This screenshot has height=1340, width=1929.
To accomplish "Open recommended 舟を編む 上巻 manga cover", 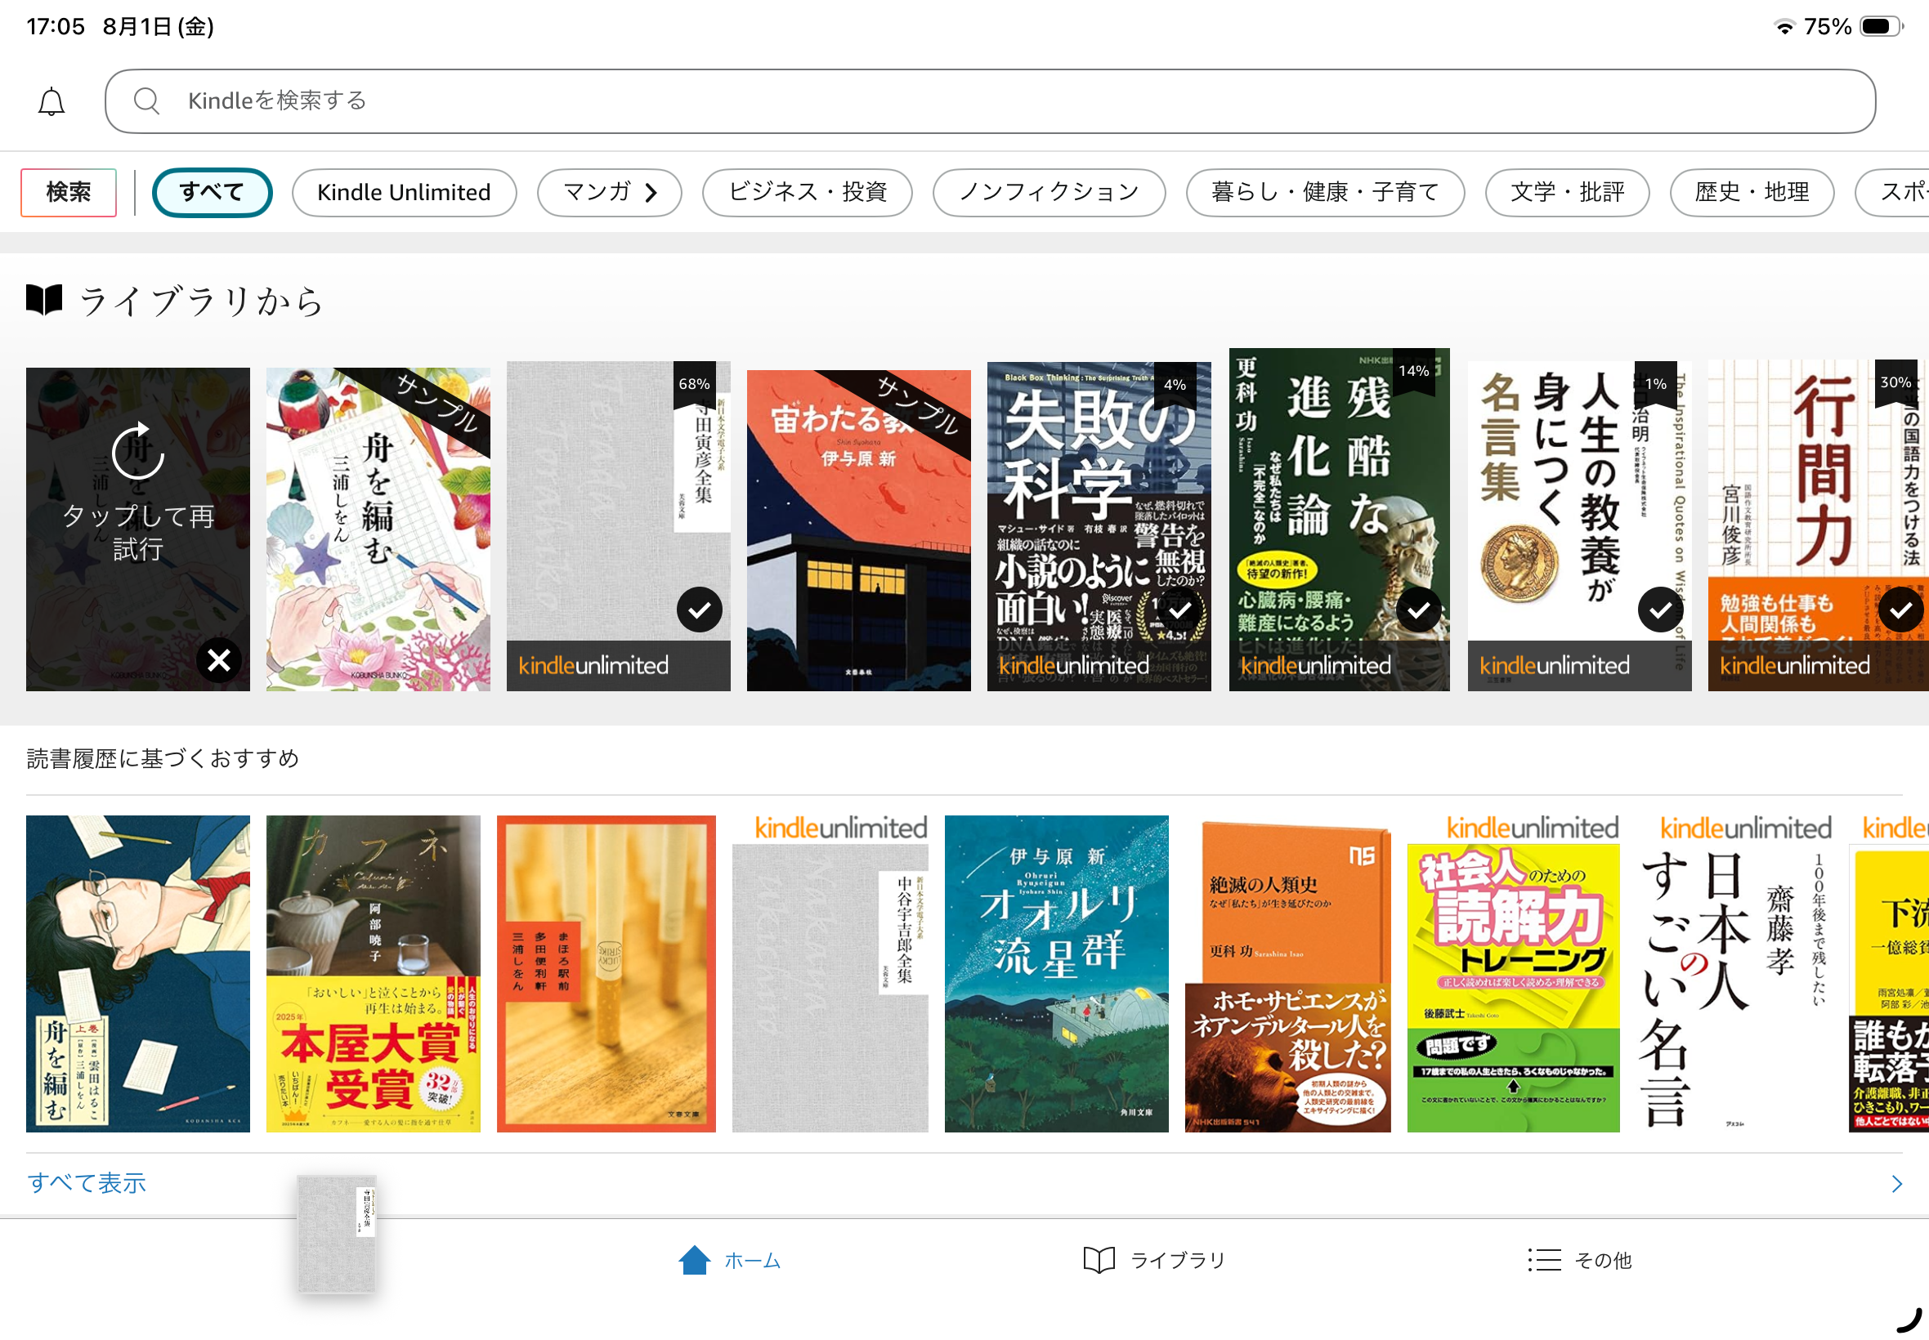I will [x=137, y=974].
